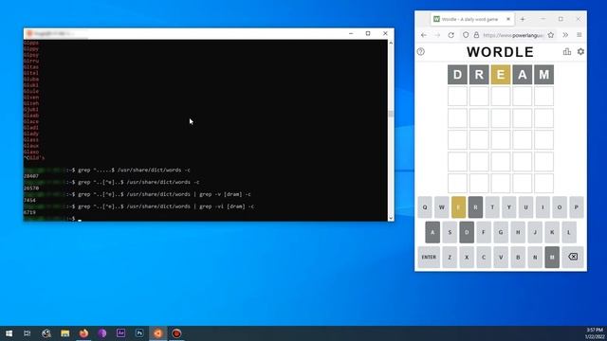
Task: Tap the U key on Wordle keyboard
Action: point(525,207)
